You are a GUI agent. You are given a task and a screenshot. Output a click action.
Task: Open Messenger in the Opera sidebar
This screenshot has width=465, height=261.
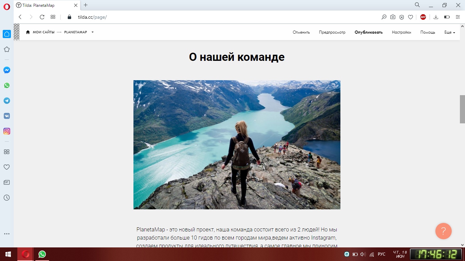pyautogui.click(x=7, y=70)
